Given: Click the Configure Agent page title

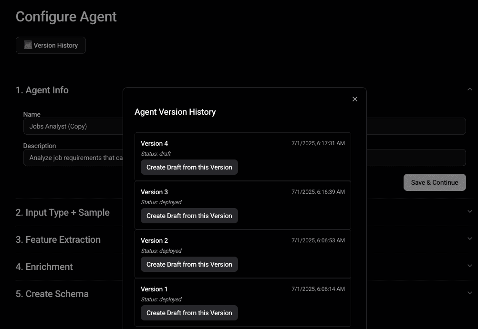Looking at the screenshot, I should (66, 17).
